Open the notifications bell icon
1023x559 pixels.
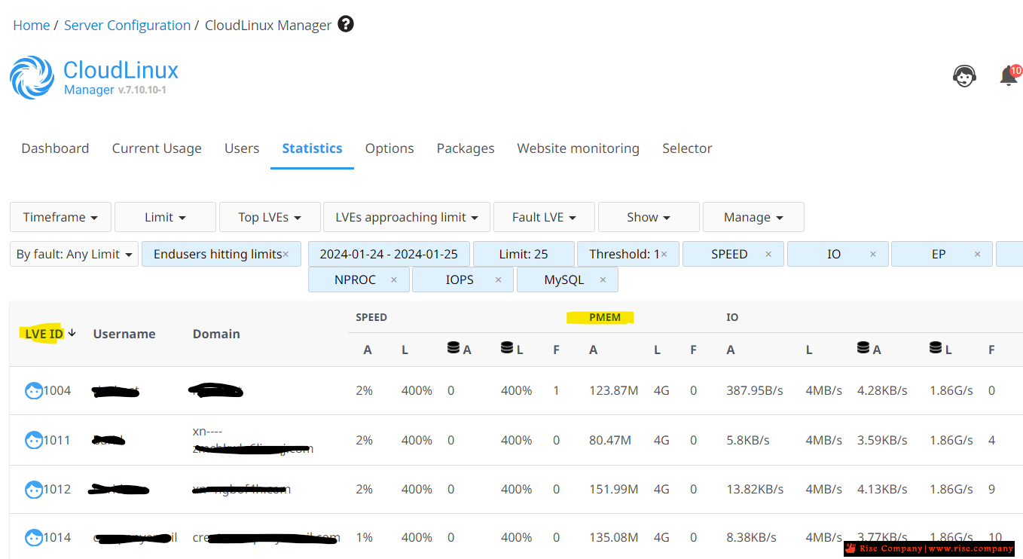[1009, 75]
